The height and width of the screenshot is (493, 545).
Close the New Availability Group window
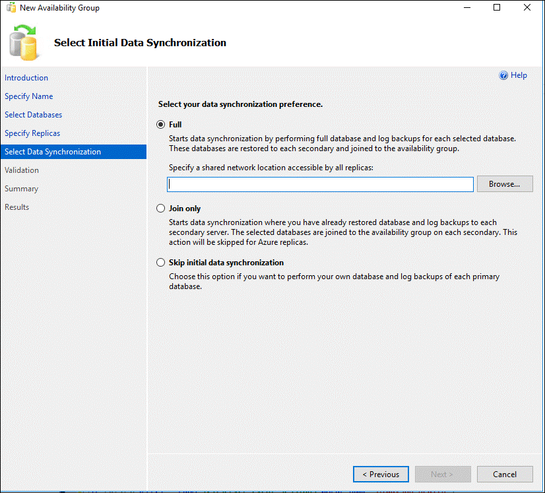click(x=527, y=8)
